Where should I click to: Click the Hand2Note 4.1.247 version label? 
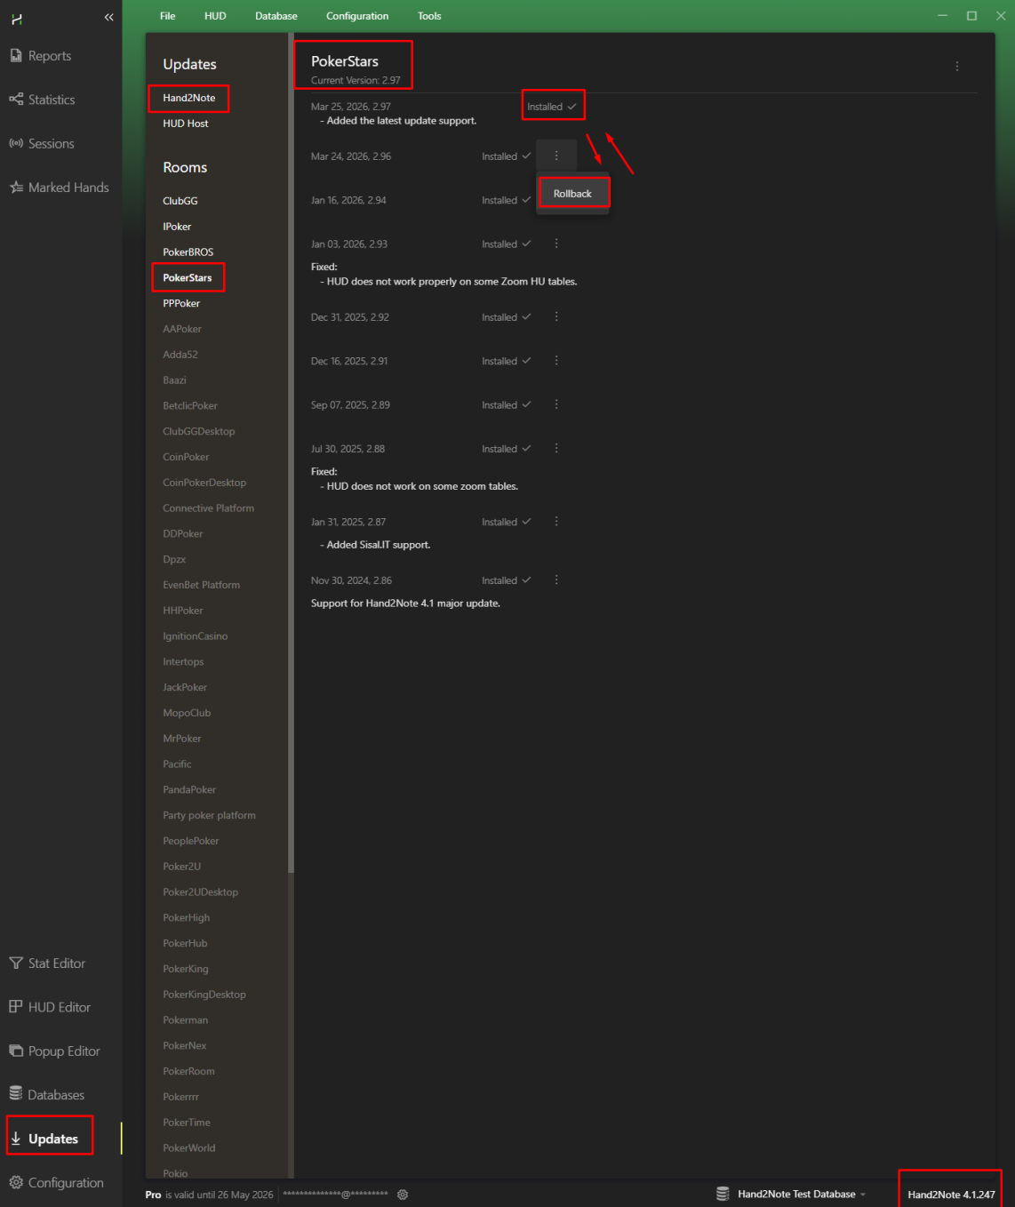tap(951, 1195)
